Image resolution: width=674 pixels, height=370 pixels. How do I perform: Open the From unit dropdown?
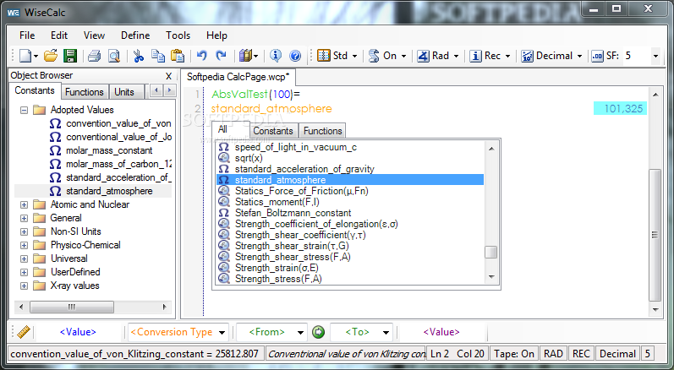(x=300, y=332)
